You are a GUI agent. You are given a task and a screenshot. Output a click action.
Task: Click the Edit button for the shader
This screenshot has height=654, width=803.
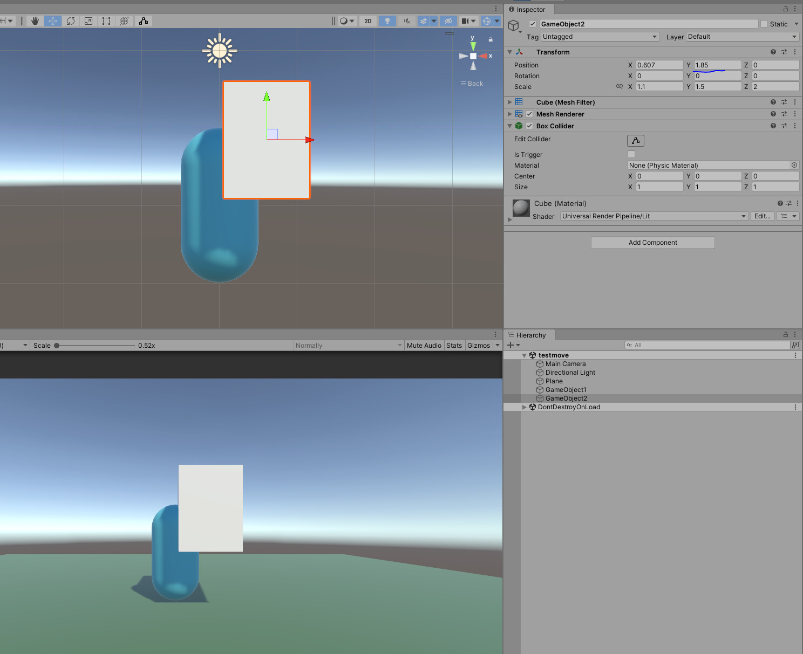[762, 216]
